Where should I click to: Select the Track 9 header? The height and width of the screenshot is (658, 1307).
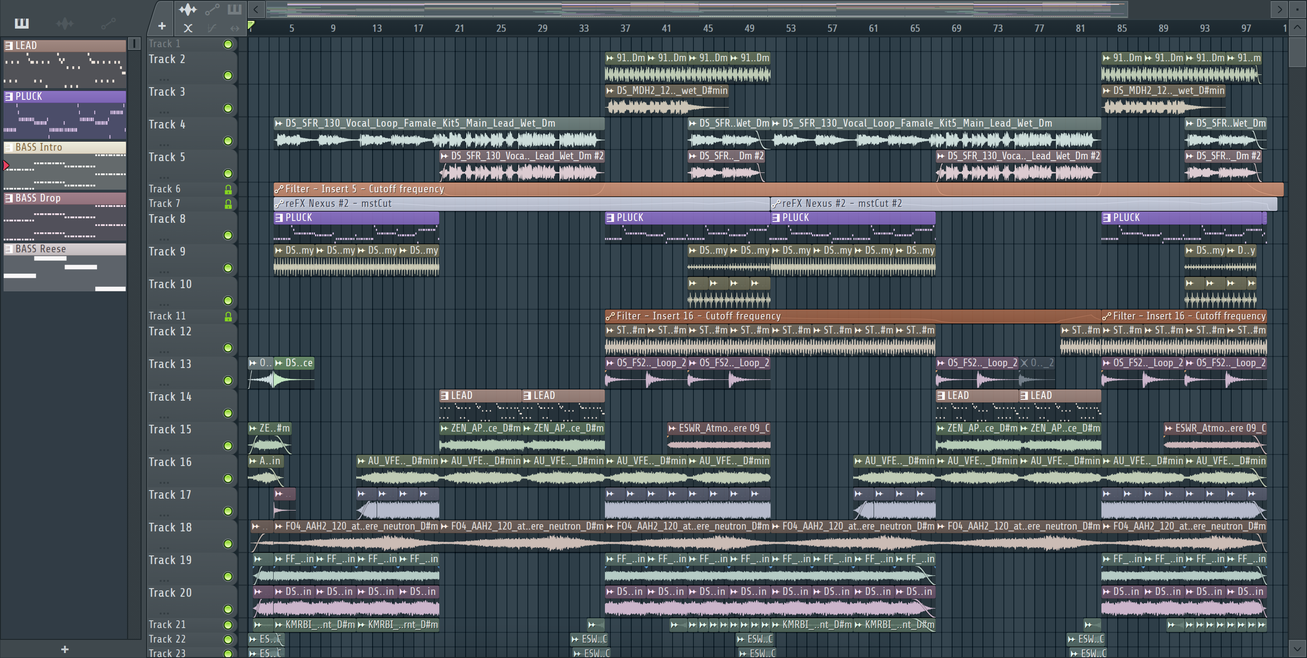(x=192, y=260)
